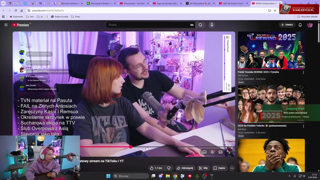The image size is (320, 180).
Task: Open the 'pc' bookmarks folder
Action: tap(40, 17)
